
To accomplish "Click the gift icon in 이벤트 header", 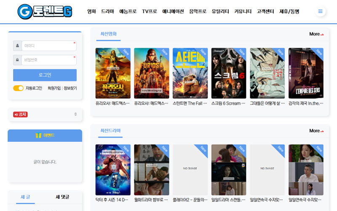I will click(x=38, y=135).
